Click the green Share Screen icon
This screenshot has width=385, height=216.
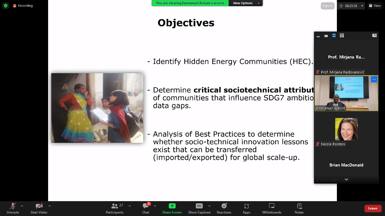[172, 206]
